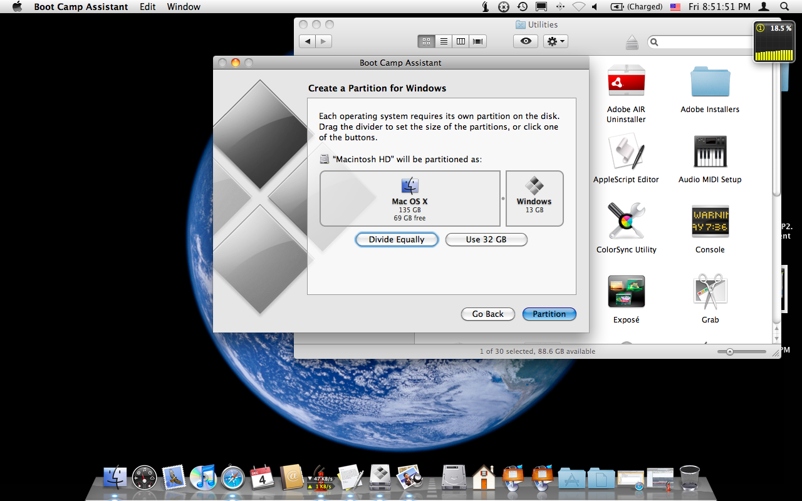Select Audio MIDI Setup keyboard icon

tap(710, 152)
